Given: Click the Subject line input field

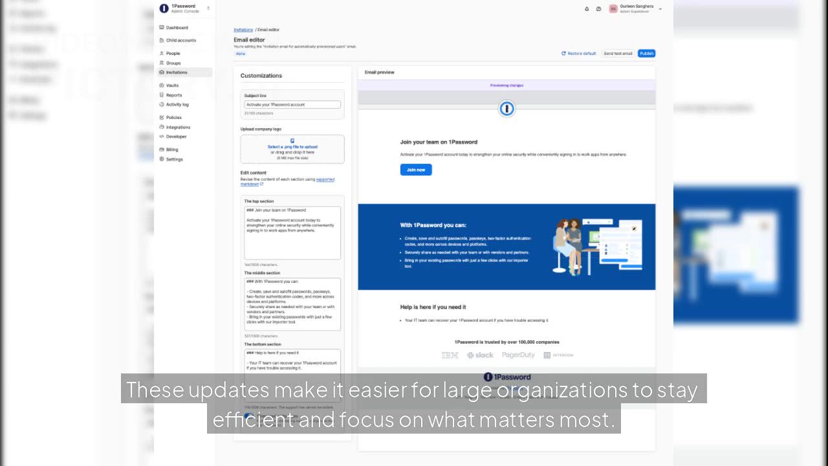Looking at the screenshot, I should click(292, 104).
